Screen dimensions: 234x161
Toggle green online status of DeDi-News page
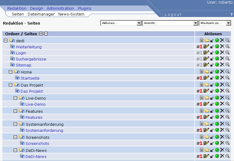click(217, 156)
